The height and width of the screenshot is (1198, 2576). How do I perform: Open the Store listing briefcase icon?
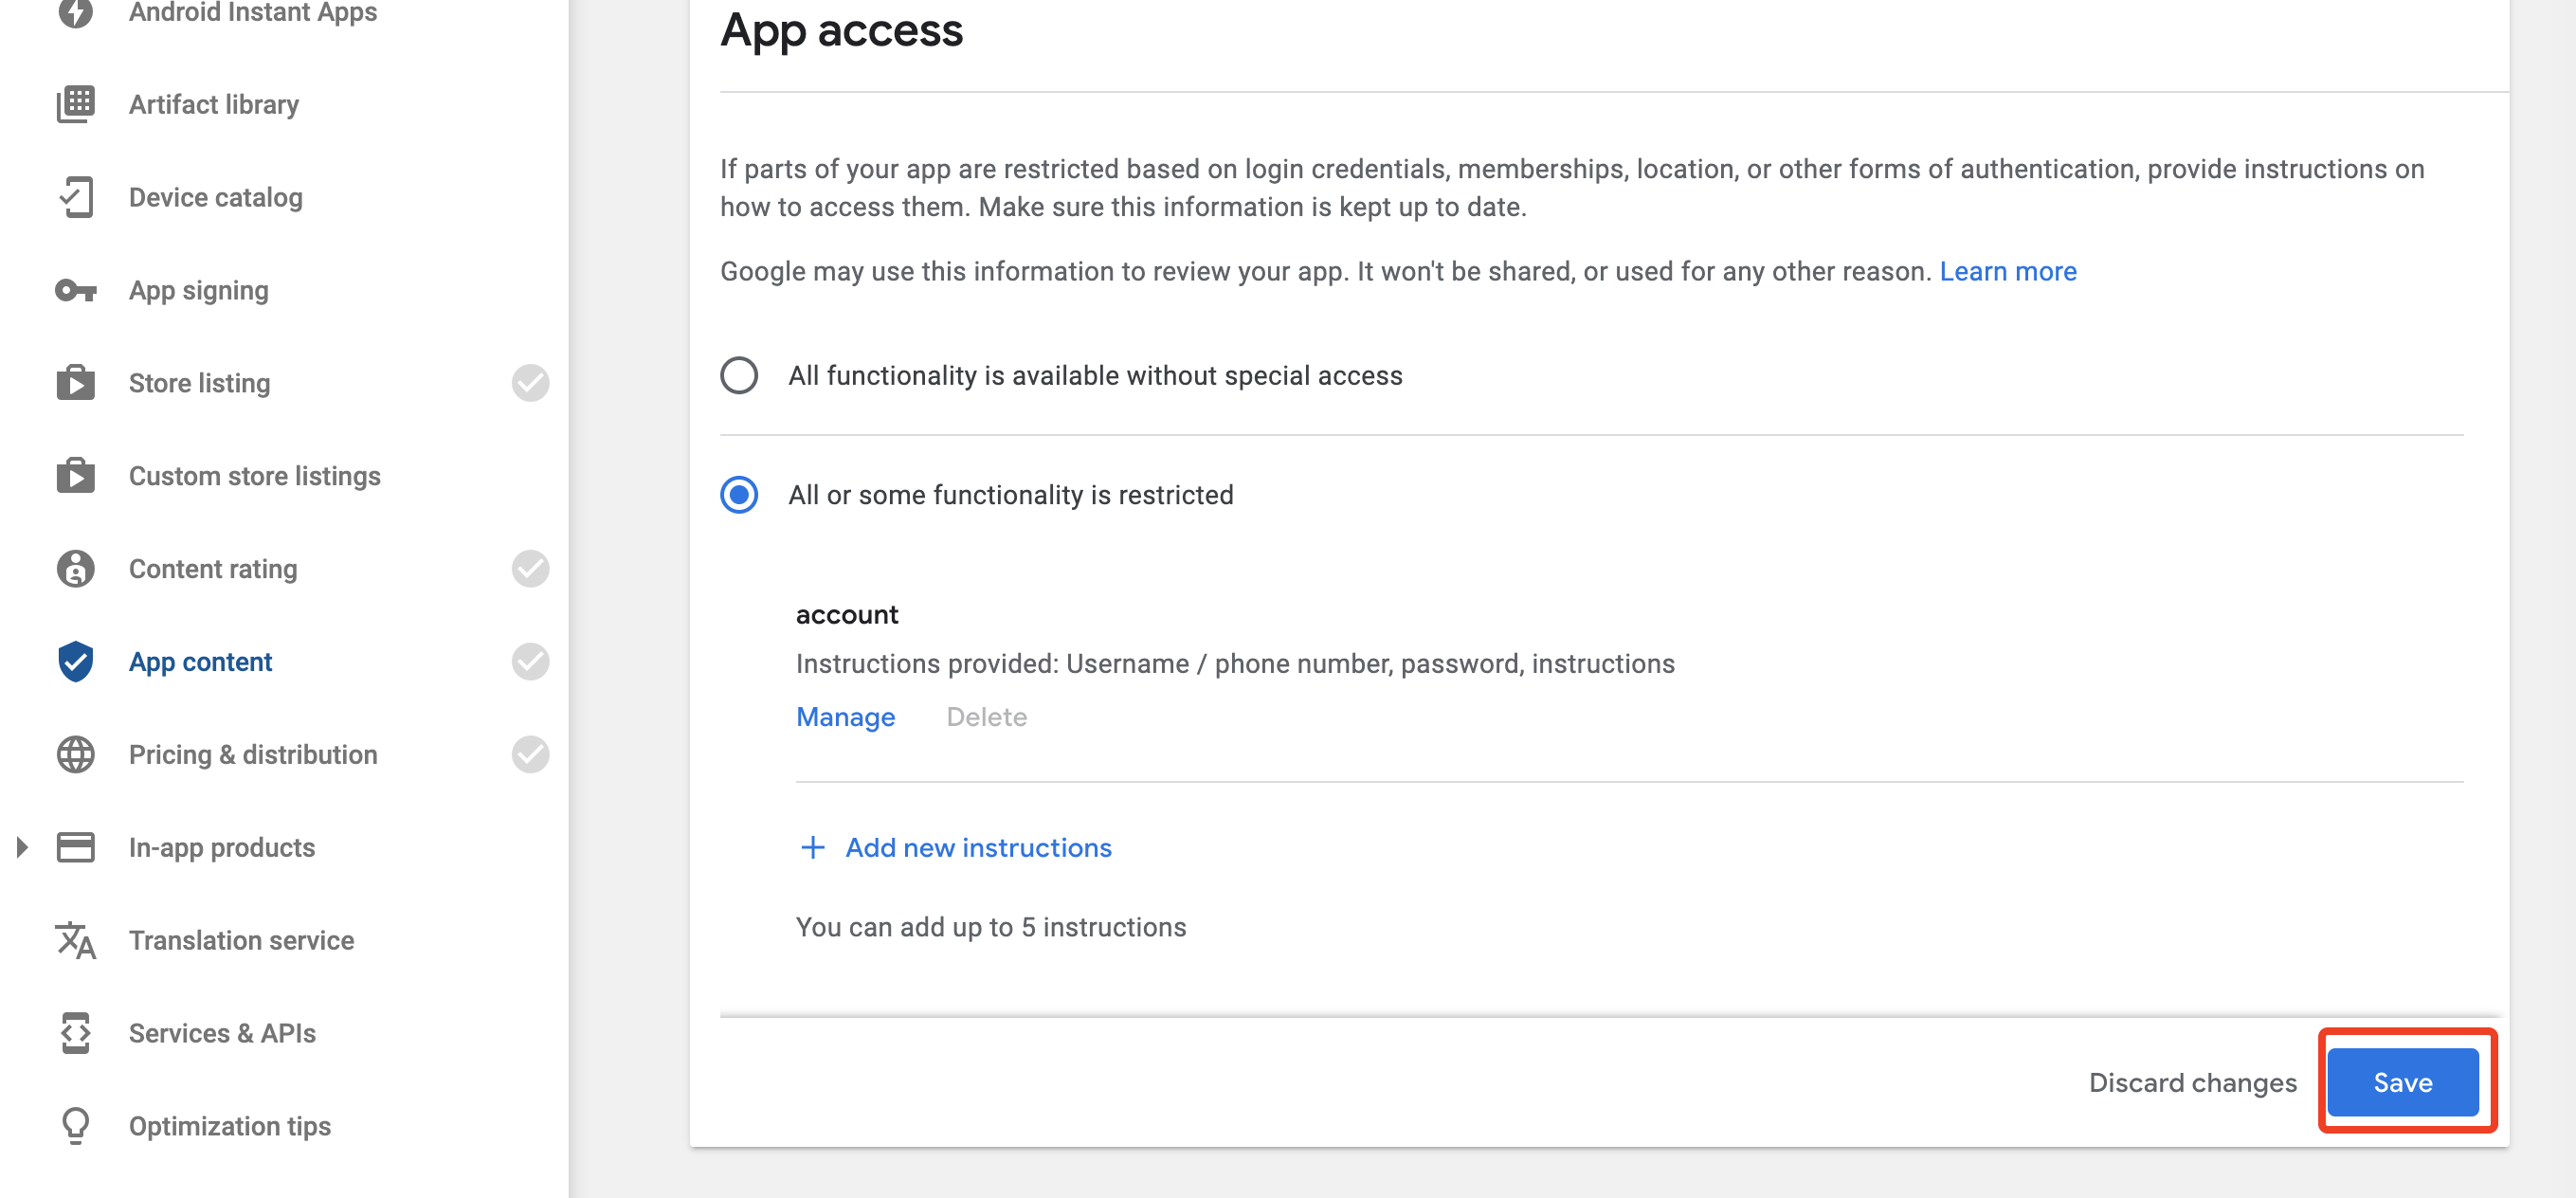(x=75, y=382)
